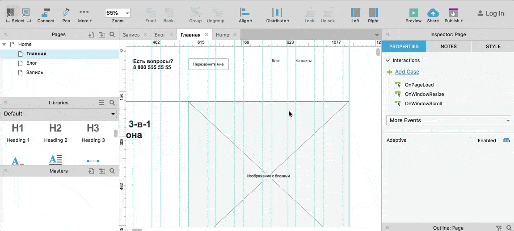
Task: Add a new master in Masters panel
Action: (91, 171)
